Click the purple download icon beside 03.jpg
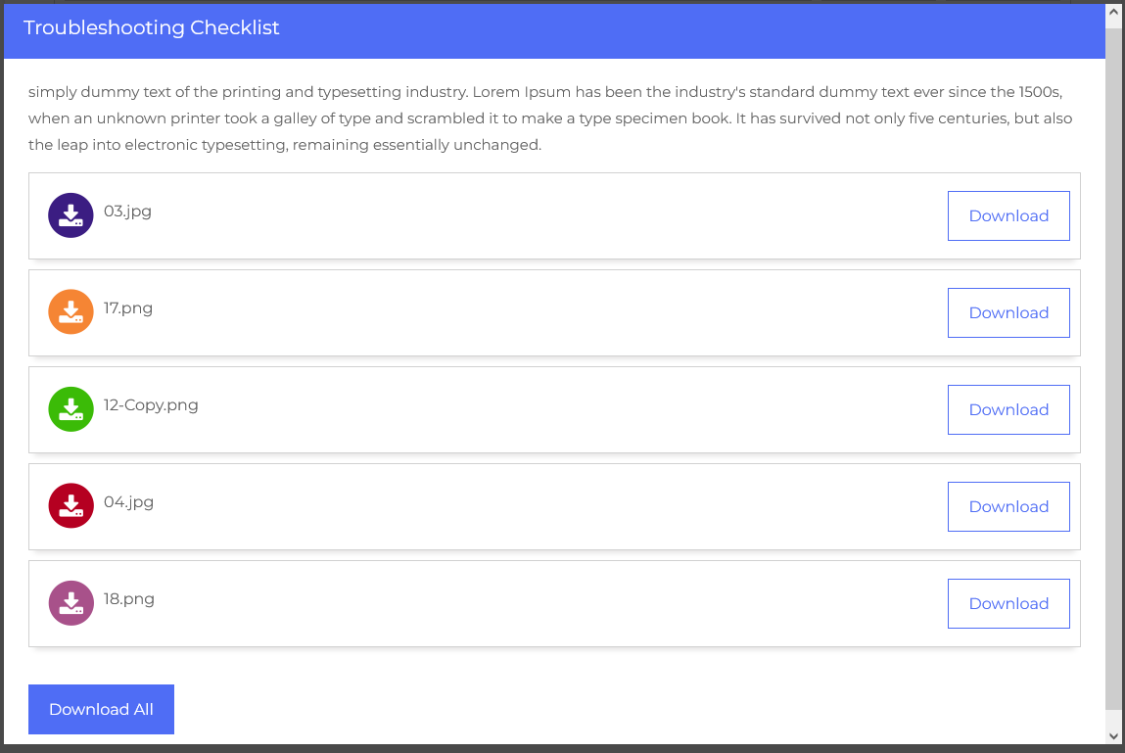 point(70,215)
